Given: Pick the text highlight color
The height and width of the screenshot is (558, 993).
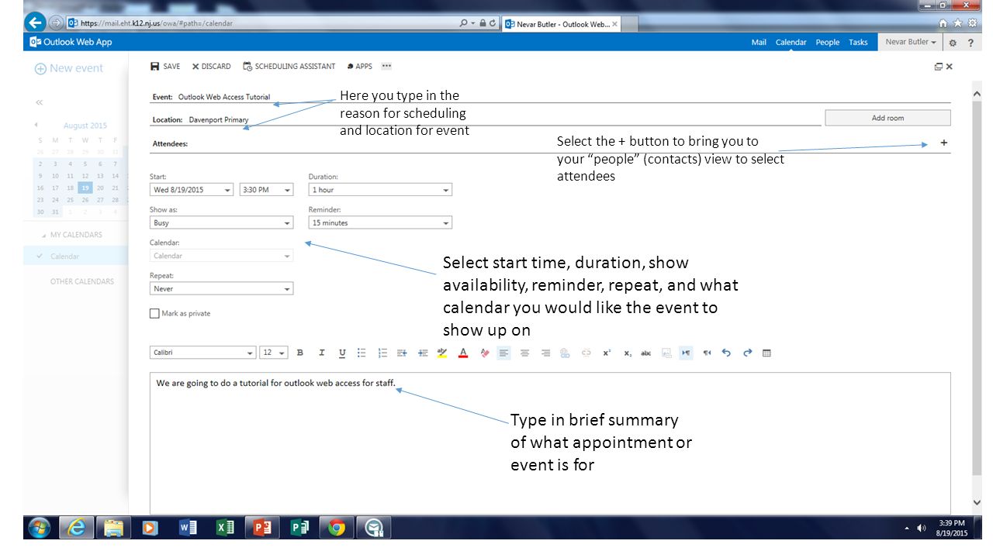Looking at the screenshot, I should tap(442, 353).
